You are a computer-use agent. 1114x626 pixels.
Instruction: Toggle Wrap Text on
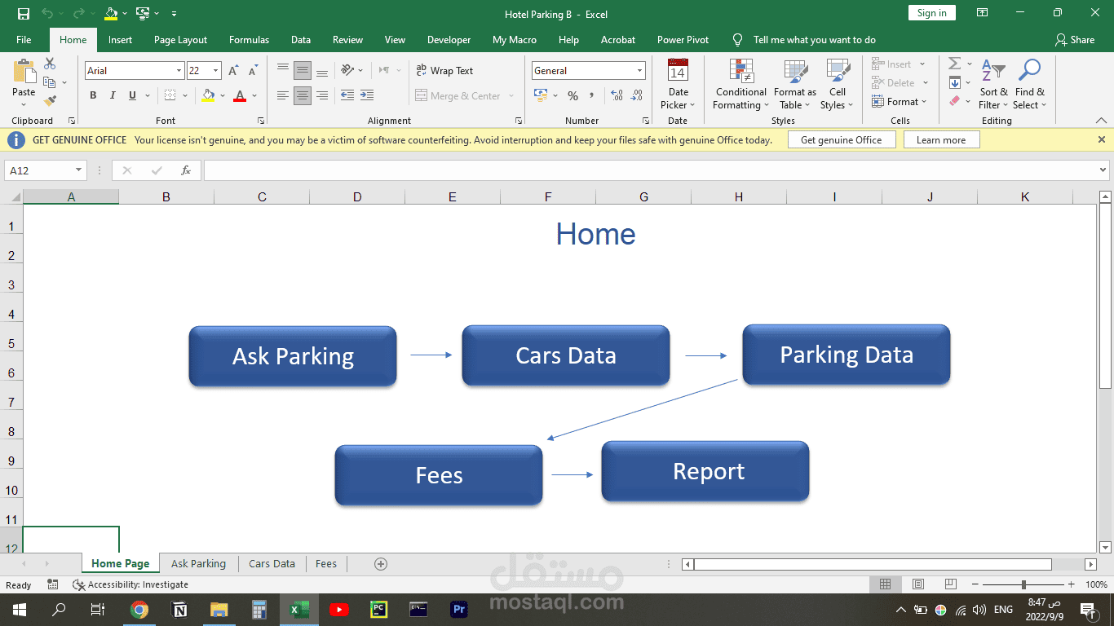click(444, 71)
